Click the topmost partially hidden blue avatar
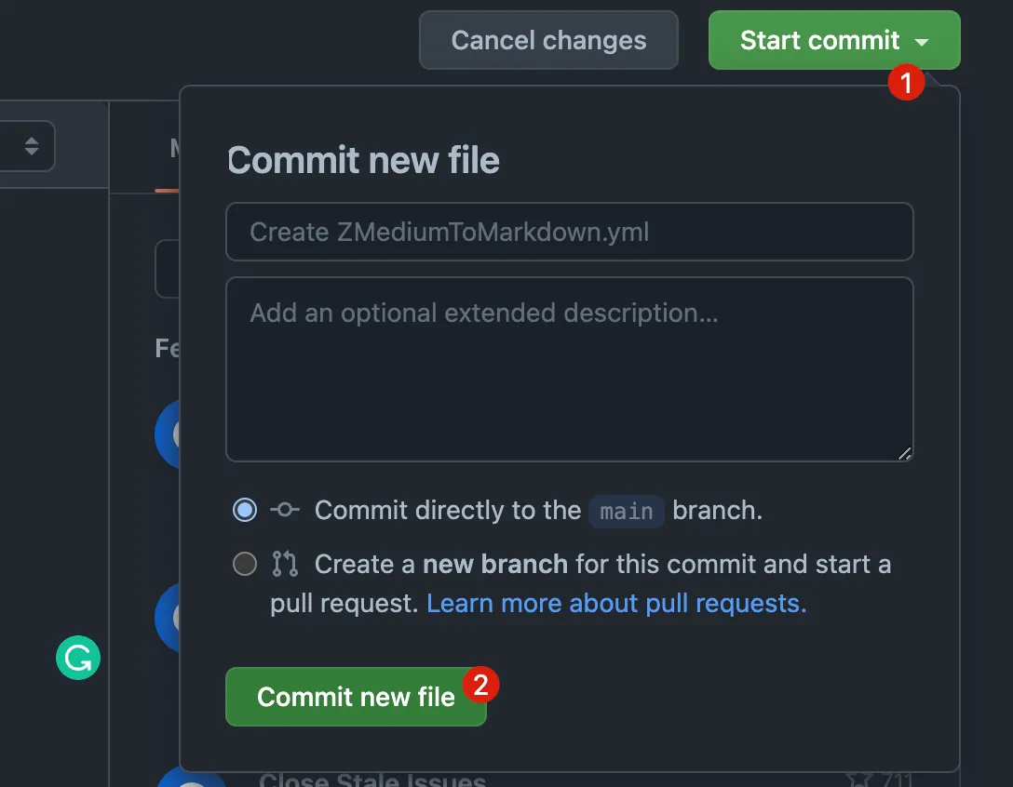The width and height of the screenshot is (1013, 787). [x=168, y=433]
